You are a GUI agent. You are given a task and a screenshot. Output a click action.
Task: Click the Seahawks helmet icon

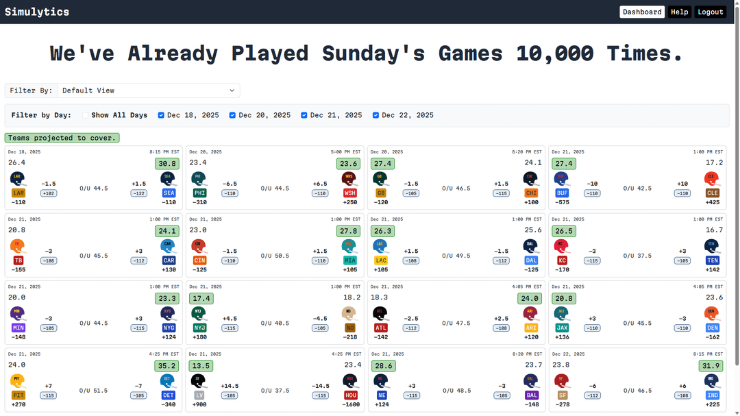tap(169, 179)
